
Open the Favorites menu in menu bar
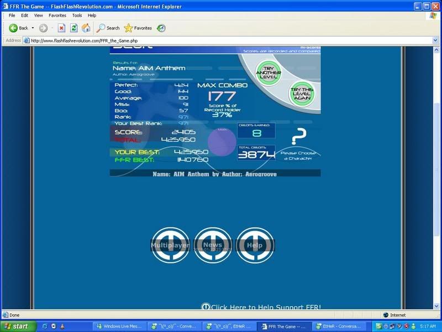[x=57, y=15]
